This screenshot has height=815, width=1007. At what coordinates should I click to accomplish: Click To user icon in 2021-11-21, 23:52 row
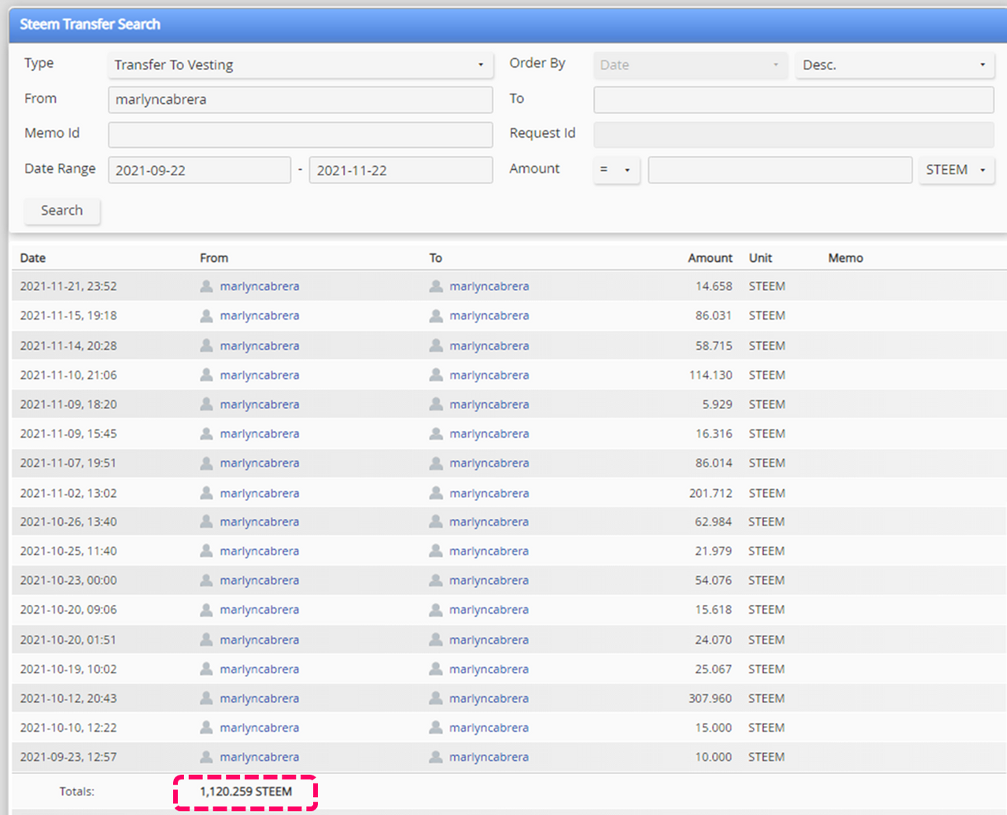coord(436,286)
